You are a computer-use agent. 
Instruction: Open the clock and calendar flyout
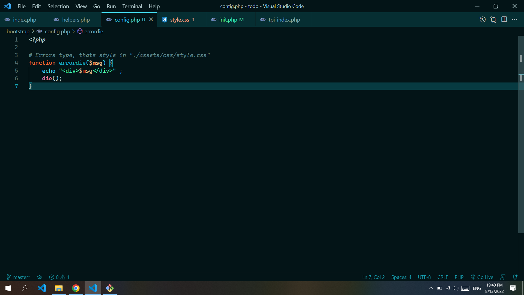point(494,288)
